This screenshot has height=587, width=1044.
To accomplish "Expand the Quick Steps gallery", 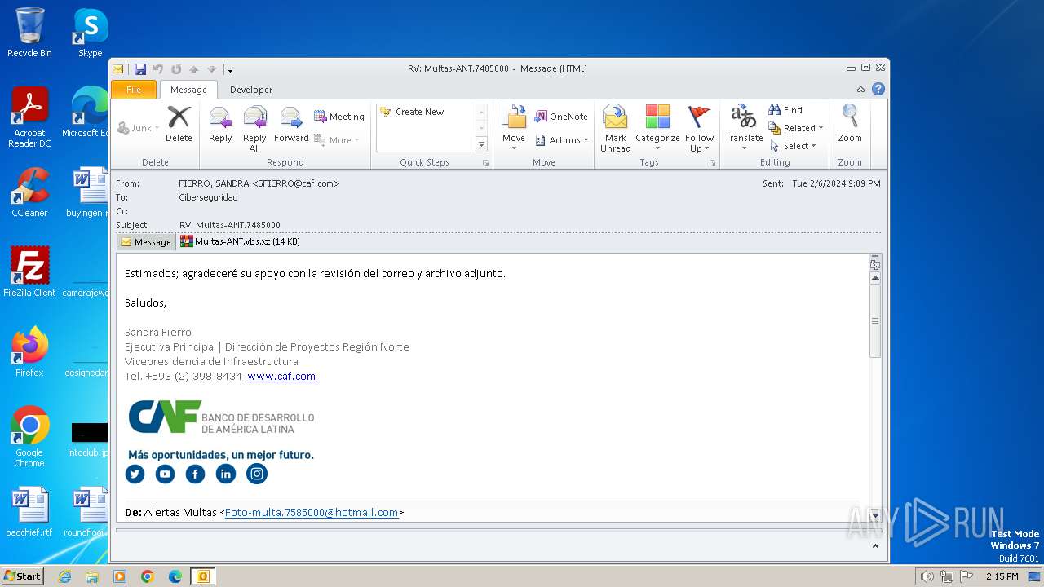I will coord(481,145).
